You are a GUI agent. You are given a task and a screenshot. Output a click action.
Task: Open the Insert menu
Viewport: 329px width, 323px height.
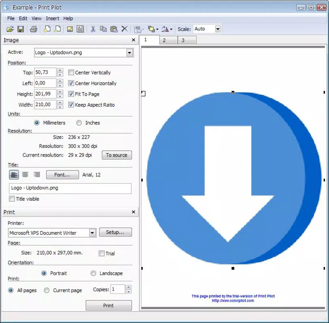pos(53,19)
